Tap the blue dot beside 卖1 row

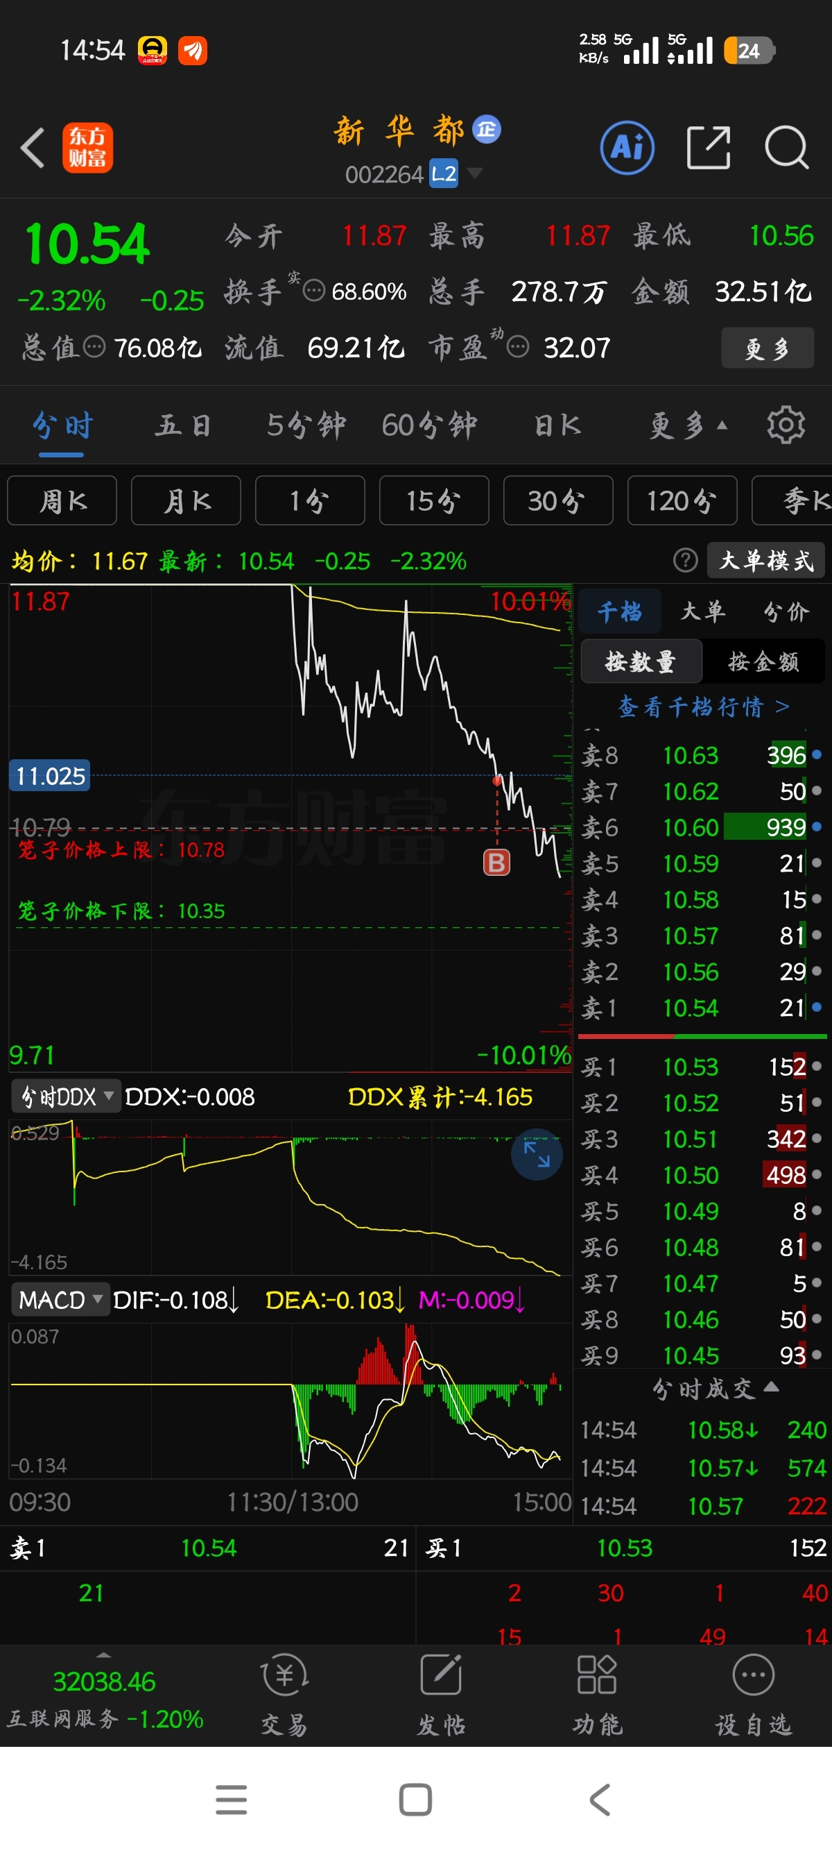tap(816, 1007)
